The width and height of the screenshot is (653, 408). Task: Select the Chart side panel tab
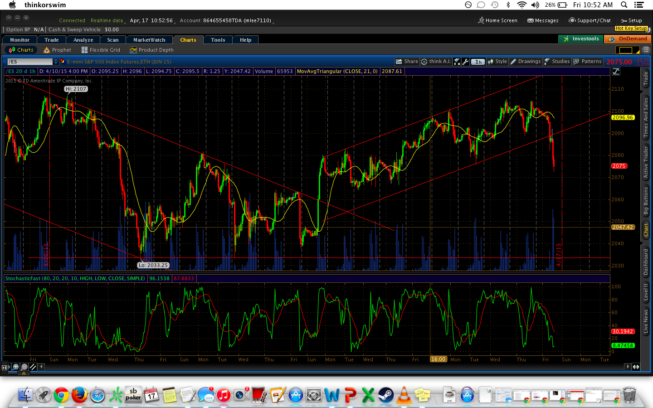646,230
